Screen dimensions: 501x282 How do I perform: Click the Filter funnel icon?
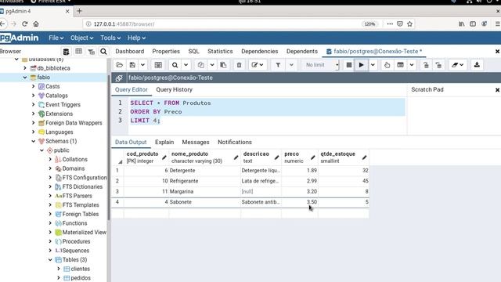coord(278,65)
